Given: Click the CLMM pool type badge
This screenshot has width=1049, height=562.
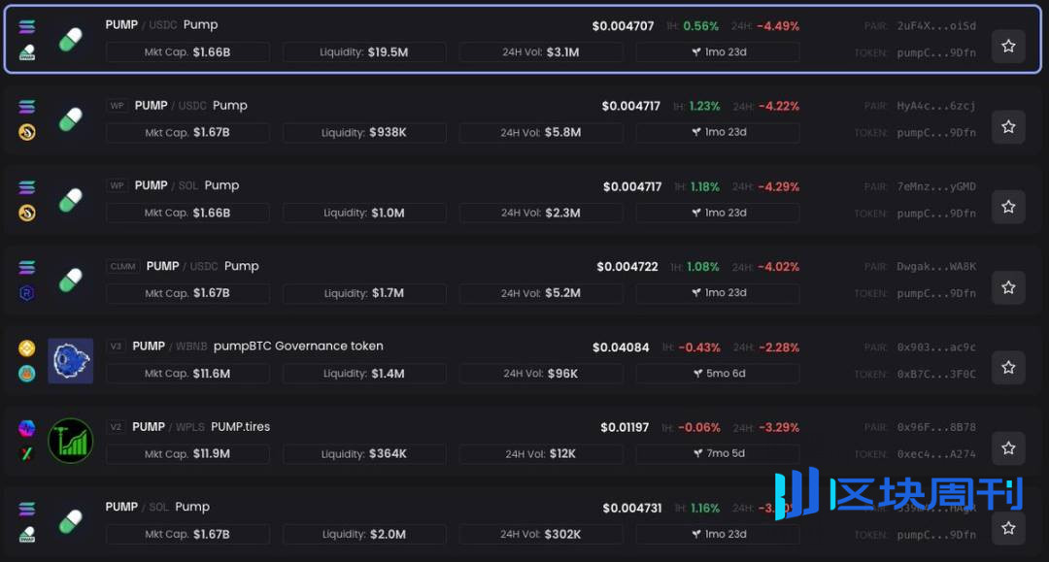Looking at the screenshot, I should 122,266.
